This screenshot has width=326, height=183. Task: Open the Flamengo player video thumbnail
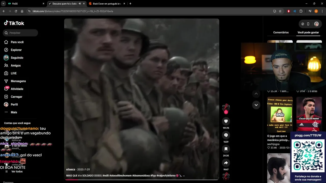(x=309, y=115)
